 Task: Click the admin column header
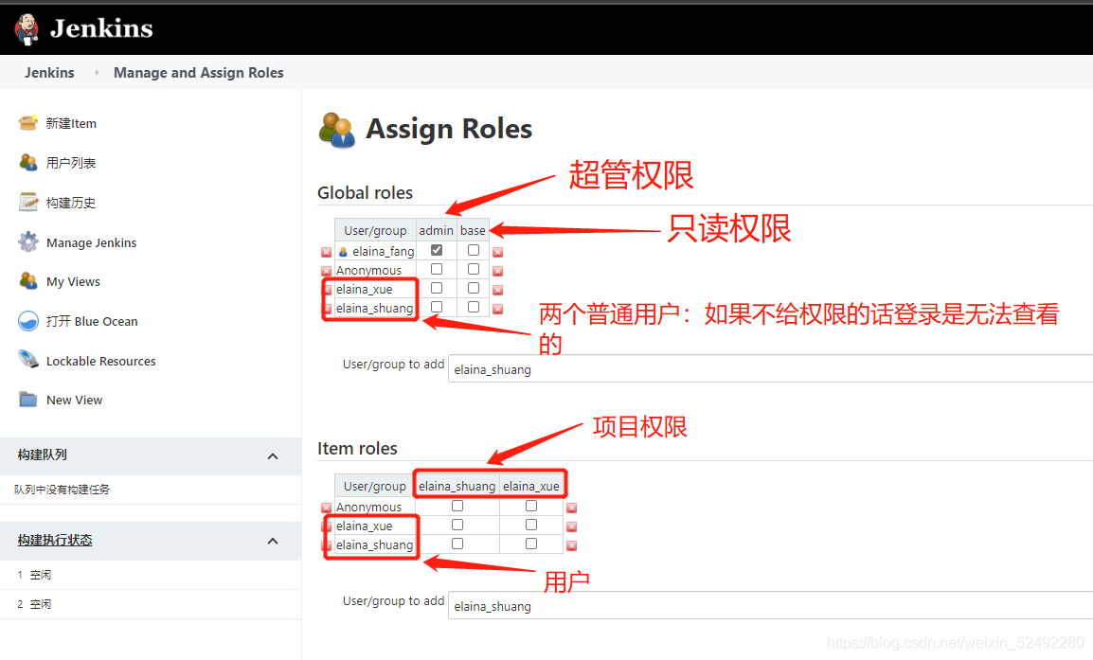point(437,230)
